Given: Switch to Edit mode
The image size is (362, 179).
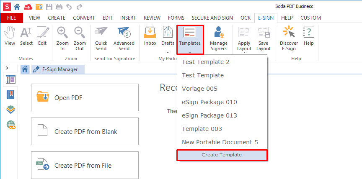Looking at the screenshot, I should tap(42, 36).
